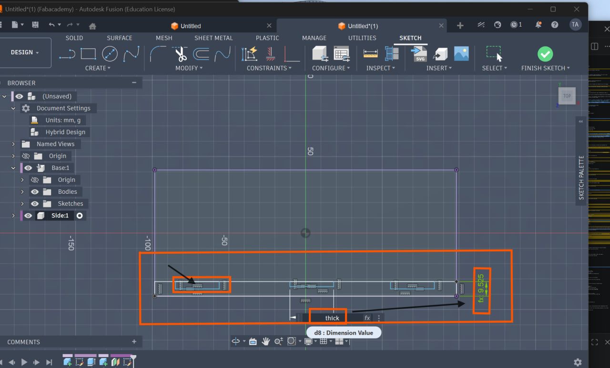Image resolution: width=610 pixels, height=368 pixels.
Task: Pick the Center Diameter Circle tool
Action: 110,54
